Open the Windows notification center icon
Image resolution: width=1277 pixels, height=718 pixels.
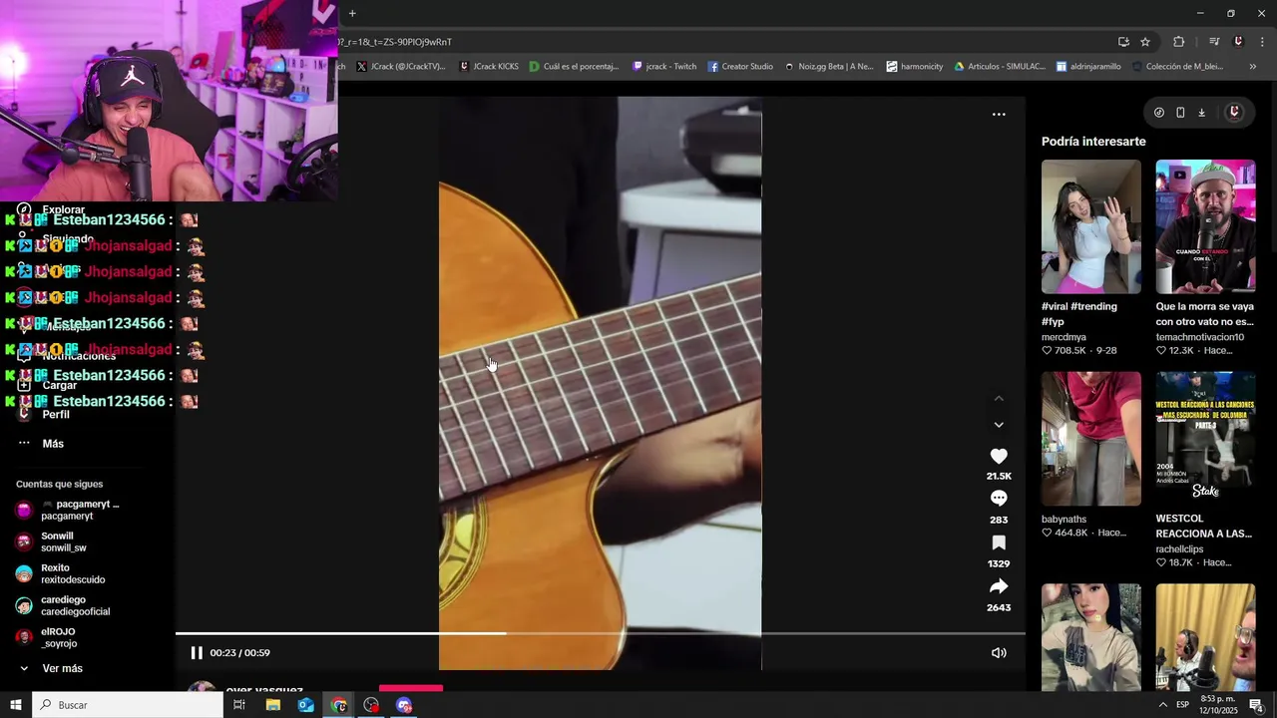1256,705
